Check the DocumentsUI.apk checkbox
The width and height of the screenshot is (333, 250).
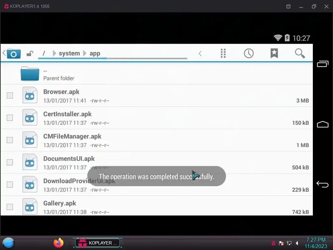click(10, 162)
